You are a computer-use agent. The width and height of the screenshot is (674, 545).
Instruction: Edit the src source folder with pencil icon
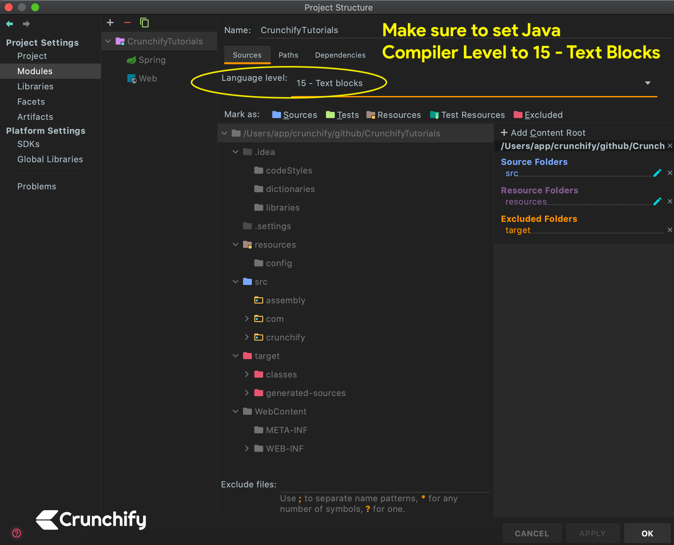coord(657,173)
